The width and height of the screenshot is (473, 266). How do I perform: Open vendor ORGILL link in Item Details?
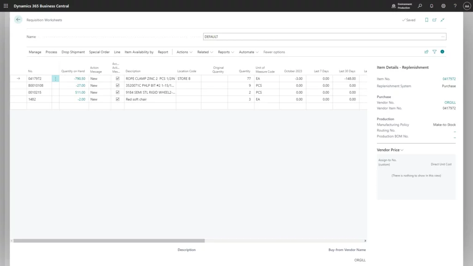[450, 102]
